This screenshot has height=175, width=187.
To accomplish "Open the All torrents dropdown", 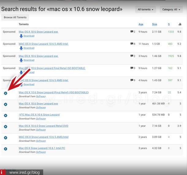I will click(x=145, y=10).
